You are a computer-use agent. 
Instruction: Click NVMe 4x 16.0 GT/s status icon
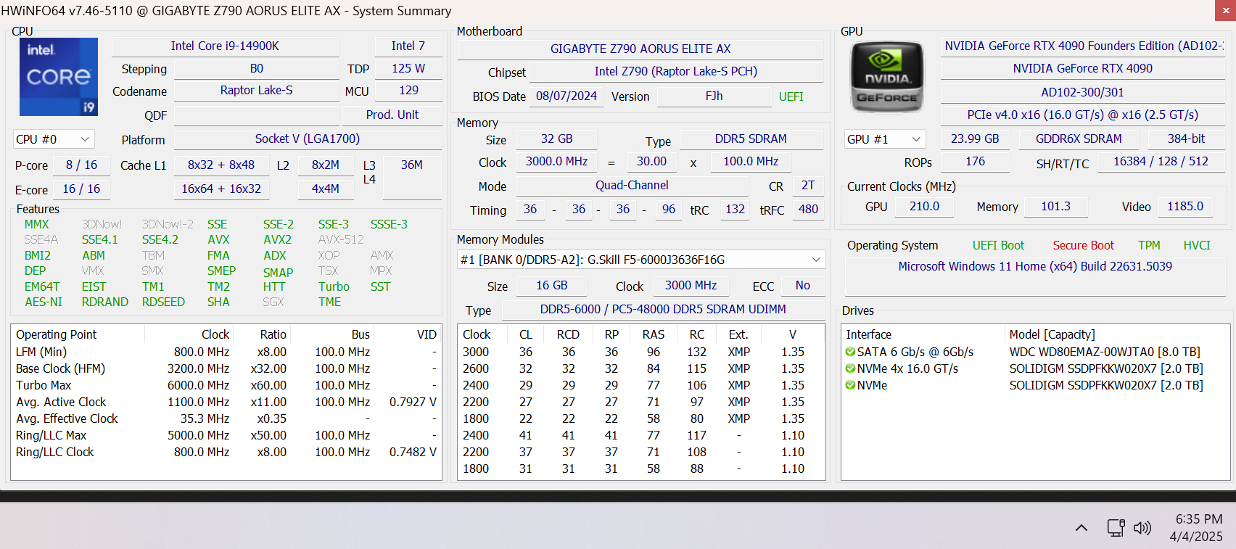(850, 368)
